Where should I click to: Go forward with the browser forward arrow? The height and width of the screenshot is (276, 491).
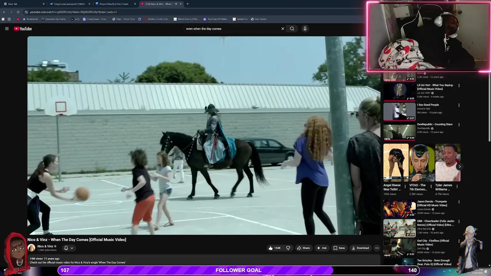click(11, 12)
